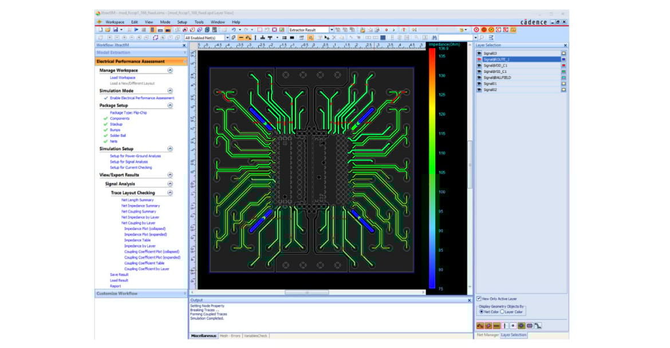
Task: Open Net Impedance Summary link
Action: pos(140,205)
